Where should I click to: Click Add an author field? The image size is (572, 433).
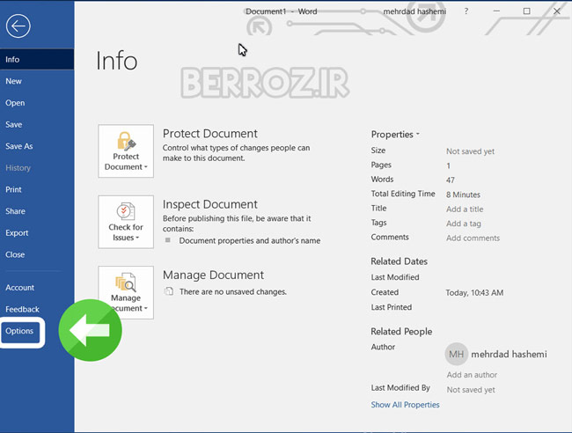pos(472,375)
